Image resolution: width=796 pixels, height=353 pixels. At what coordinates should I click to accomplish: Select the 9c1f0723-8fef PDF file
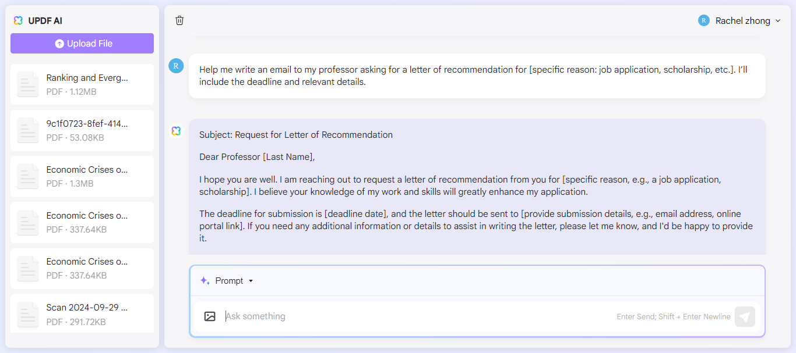(x=82, y=130)
